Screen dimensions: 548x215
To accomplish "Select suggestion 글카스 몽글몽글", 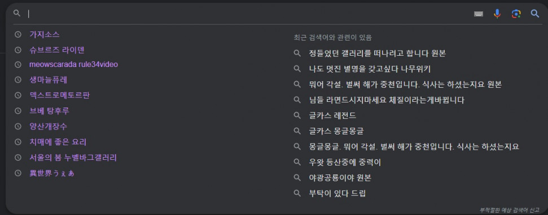I will (x=336, y=131).
